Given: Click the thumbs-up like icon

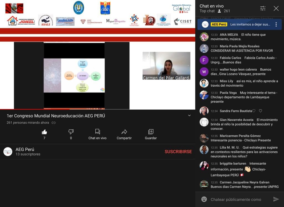Looking at the screenshot, I should 44,132.
